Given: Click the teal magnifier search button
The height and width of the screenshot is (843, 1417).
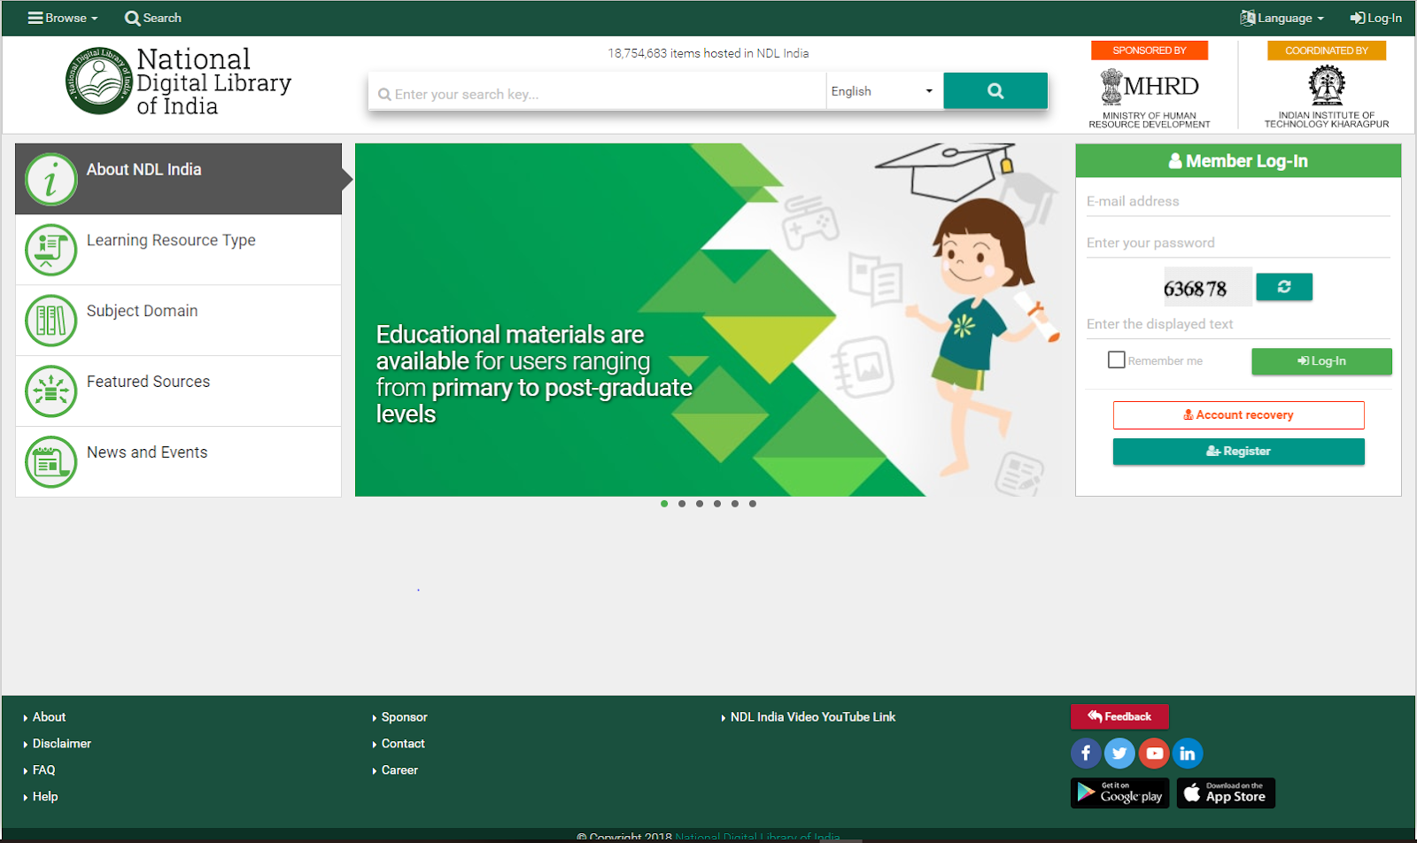Looking at the screenshot, I should click(995, 91).
